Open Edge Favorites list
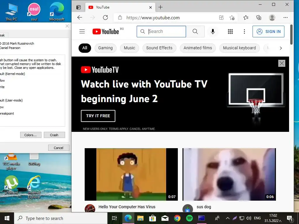This screenshot has height=224, width=299. pyautogui.click(x=246, y=18)
